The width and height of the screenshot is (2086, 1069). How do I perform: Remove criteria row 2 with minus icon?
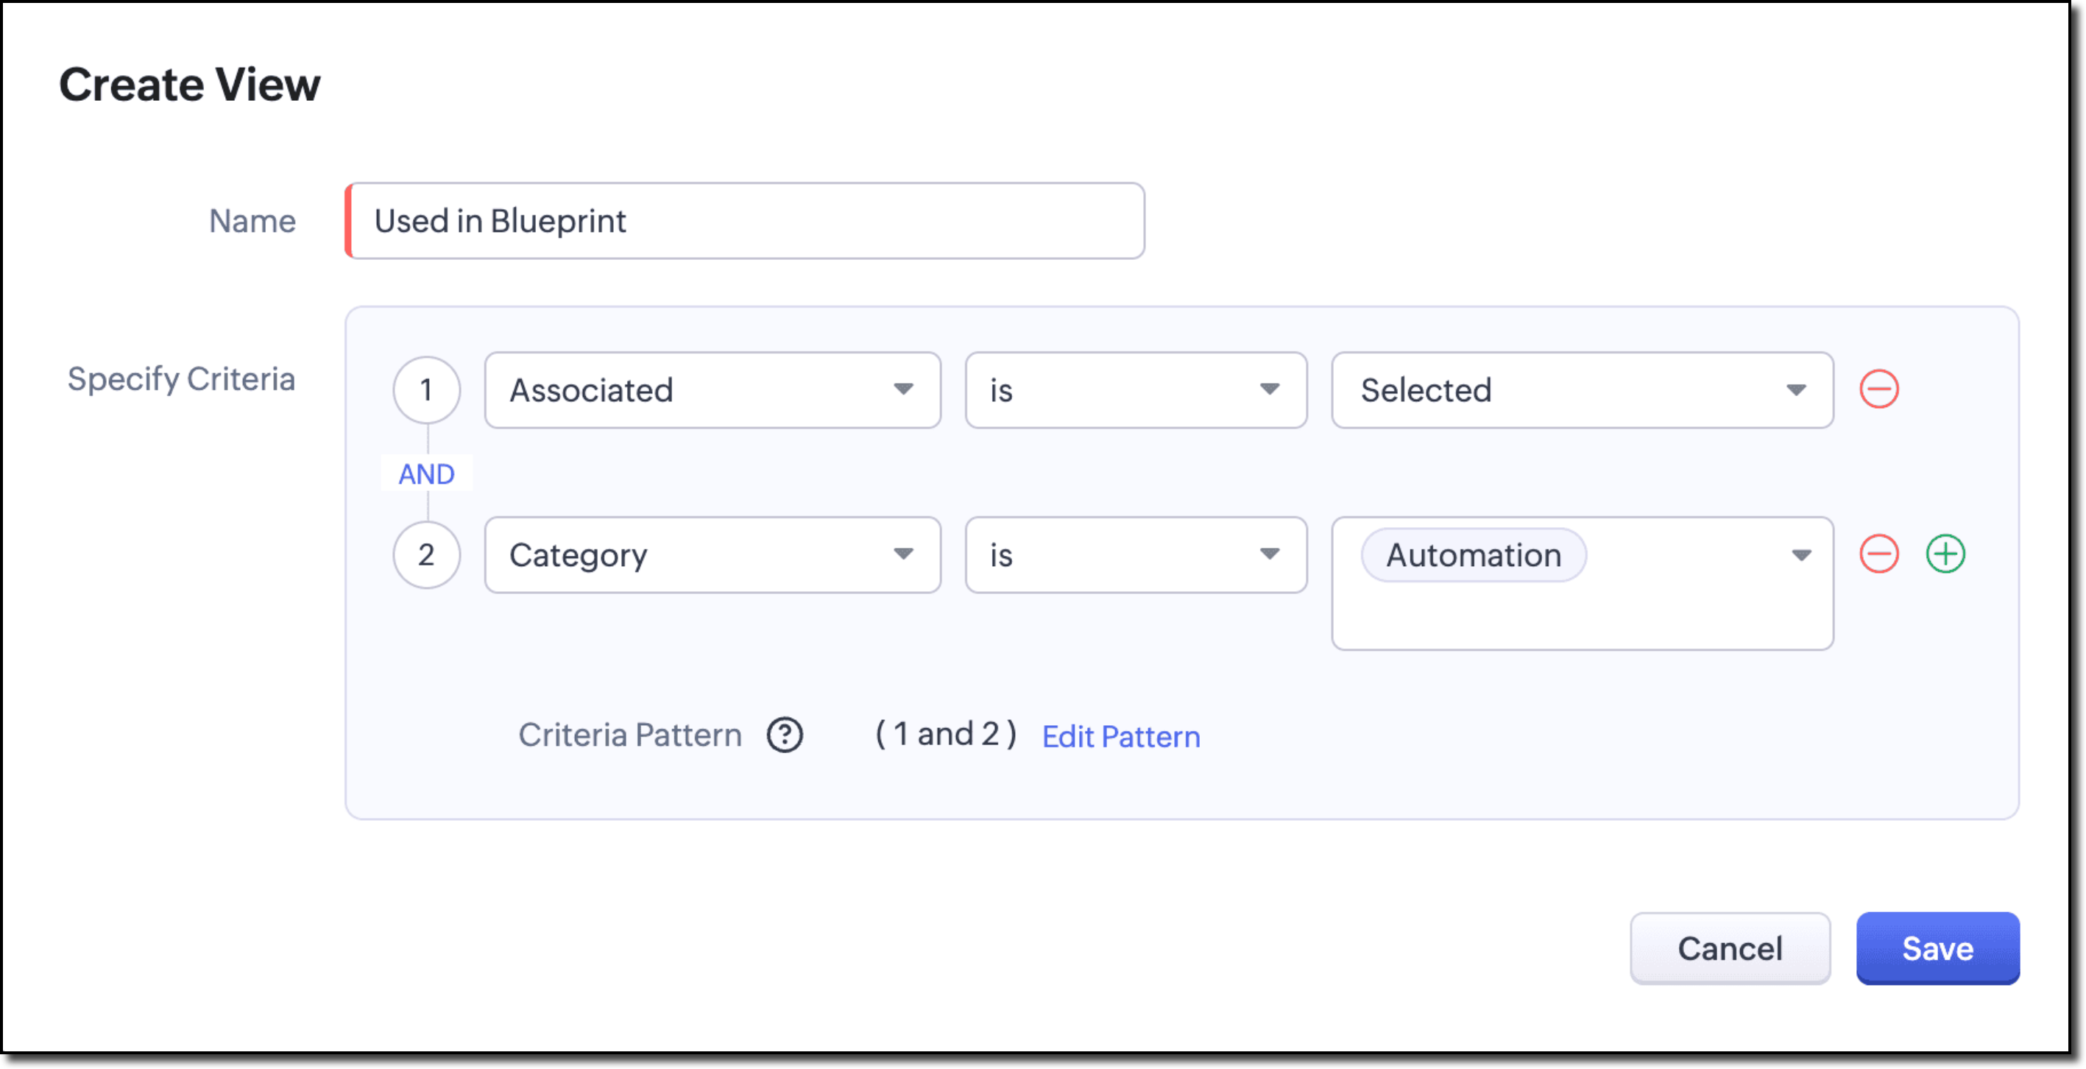coord(1878,555)
